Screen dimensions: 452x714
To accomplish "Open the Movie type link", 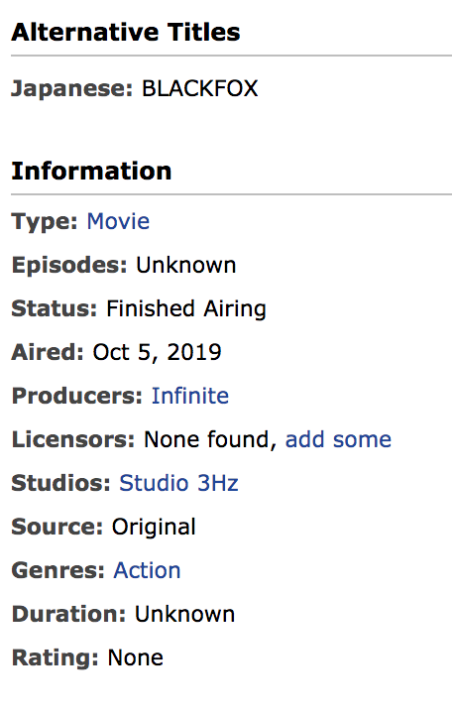I will coord(118,222).
